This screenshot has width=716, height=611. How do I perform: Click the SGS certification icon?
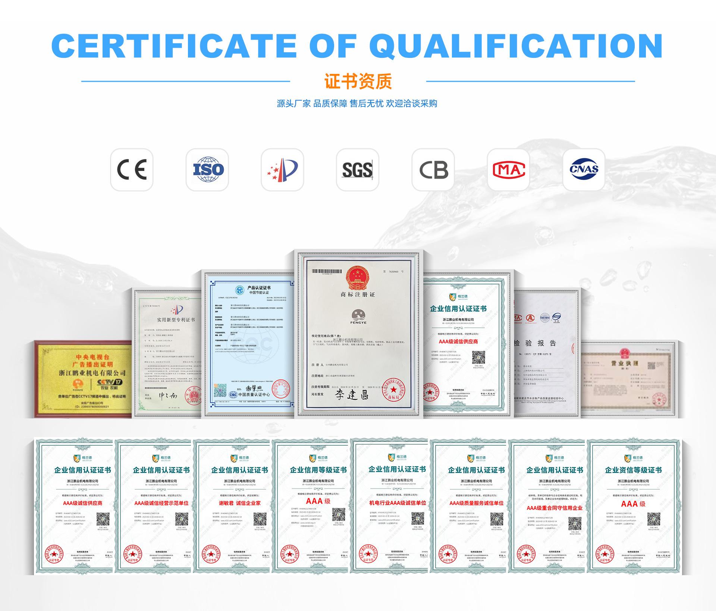tap(358, 170)
